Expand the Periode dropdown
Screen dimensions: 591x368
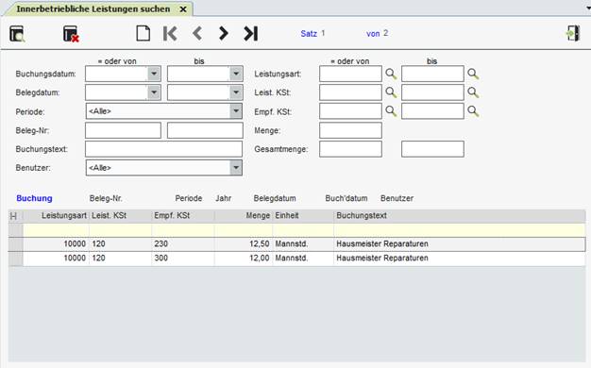coord(236,111)
